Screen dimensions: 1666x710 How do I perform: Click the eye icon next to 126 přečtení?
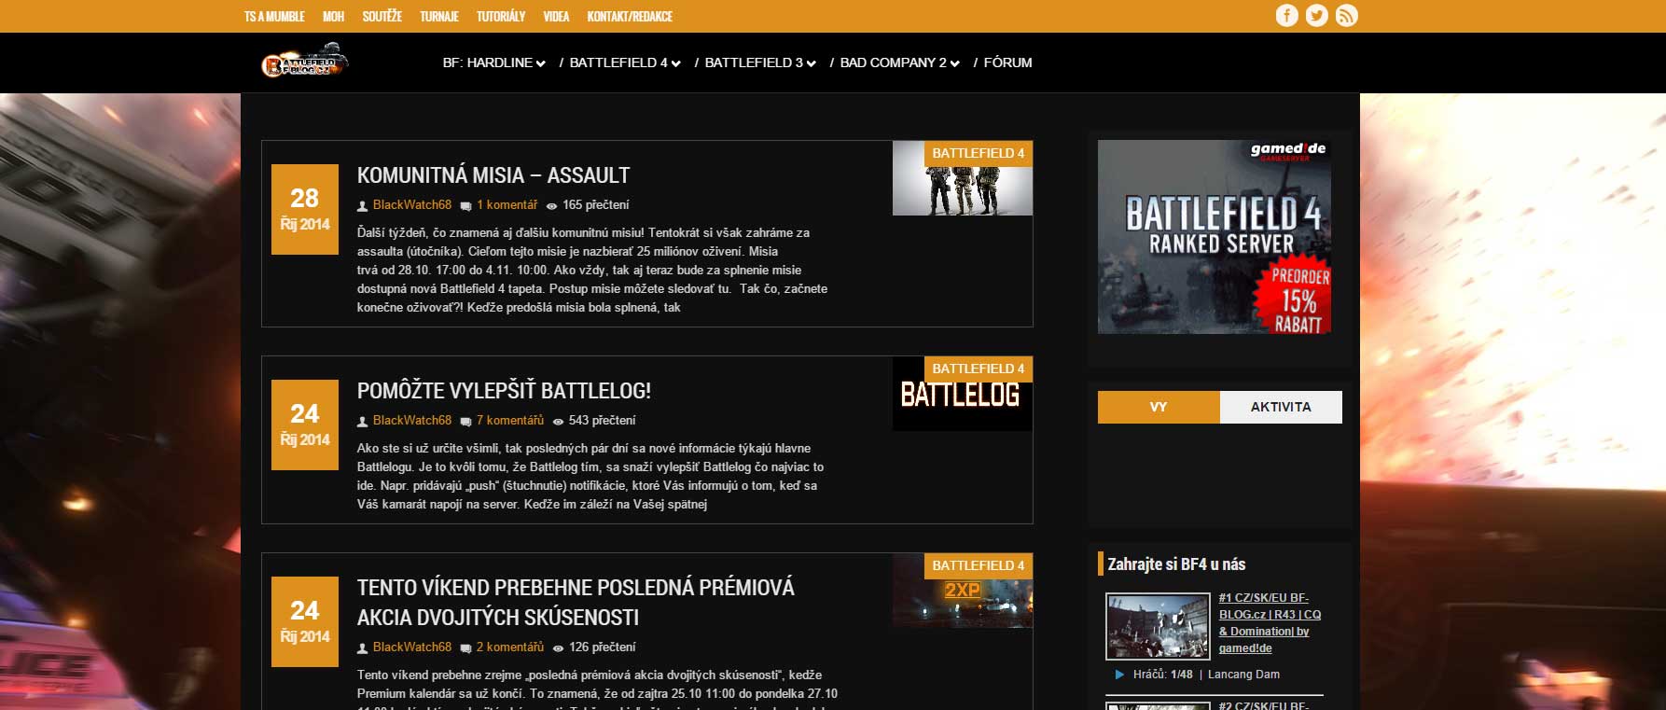point(558,647)
